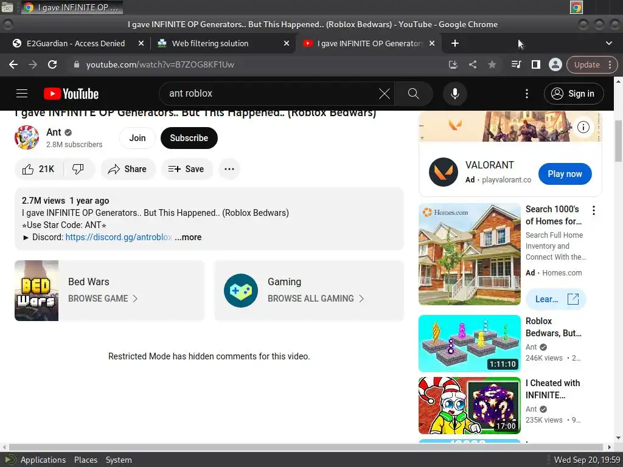Click the magnifying glass search button
The width and height of the screenshot is (623, 467).
[414, 94]
